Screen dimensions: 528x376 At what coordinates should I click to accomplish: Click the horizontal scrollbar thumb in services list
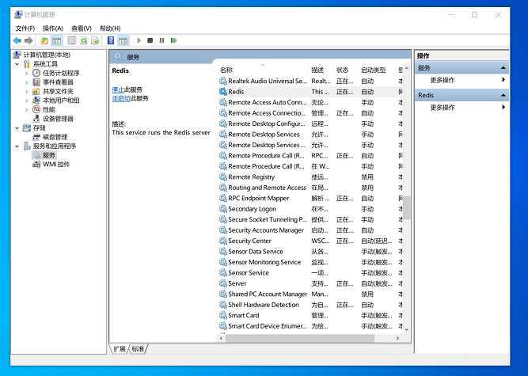[300, 338]
